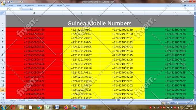Switch to the Sheet2 tab
Image resolution: width=196 pixels, height=110 pixels.
tap(22, 100)
